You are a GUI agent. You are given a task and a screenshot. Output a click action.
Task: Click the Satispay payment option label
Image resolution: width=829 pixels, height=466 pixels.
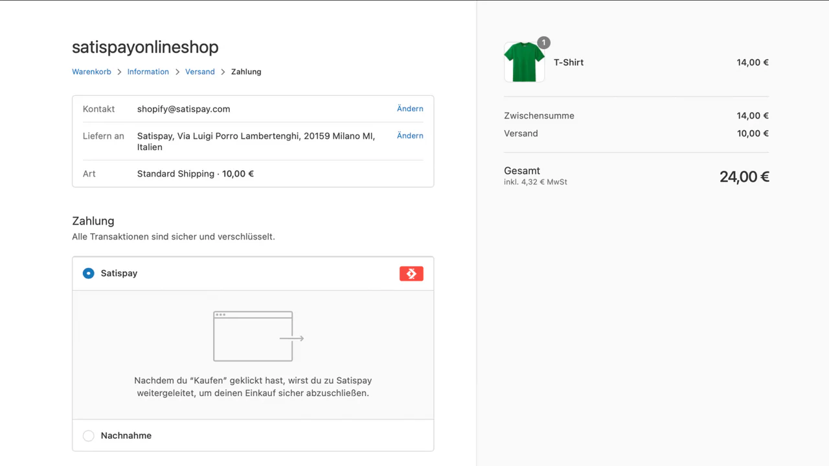(x=119, y=274)
